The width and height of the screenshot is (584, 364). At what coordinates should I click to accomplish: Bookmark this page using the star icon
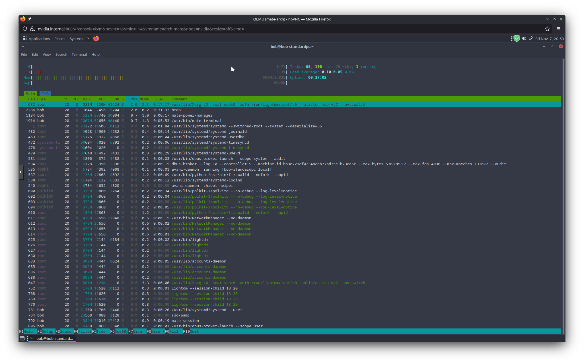[x=547, y=29]
